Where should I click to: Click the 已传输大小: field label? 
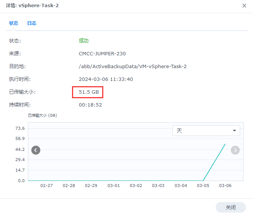22,92
